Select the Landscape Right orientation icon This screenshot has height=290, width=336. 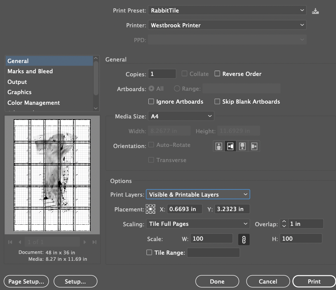[254, 146]
